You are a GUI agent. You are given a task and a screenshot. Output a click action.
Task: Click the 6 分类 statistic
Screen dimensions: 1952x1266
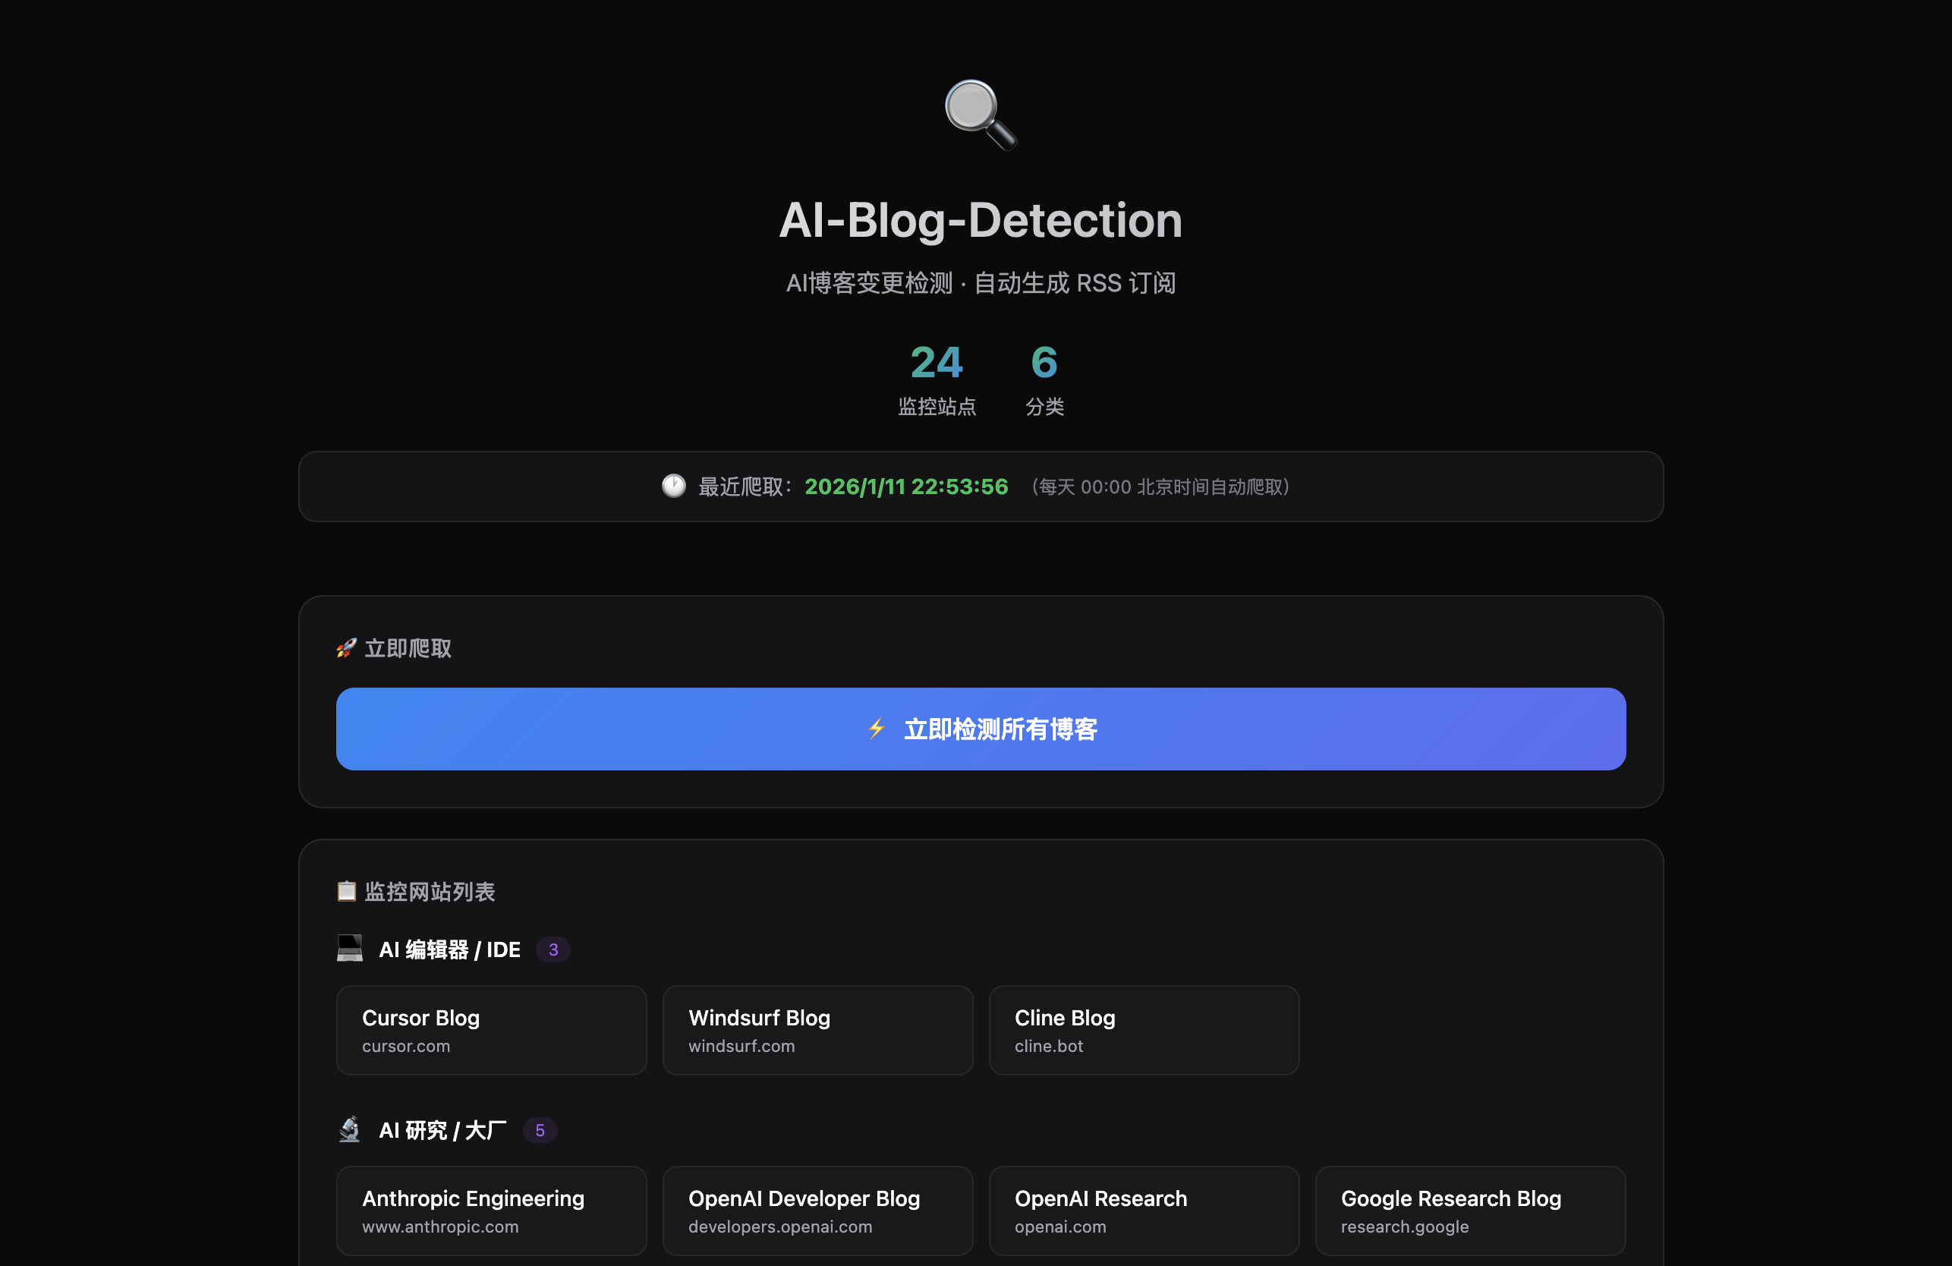click(x=1044, y=379)
